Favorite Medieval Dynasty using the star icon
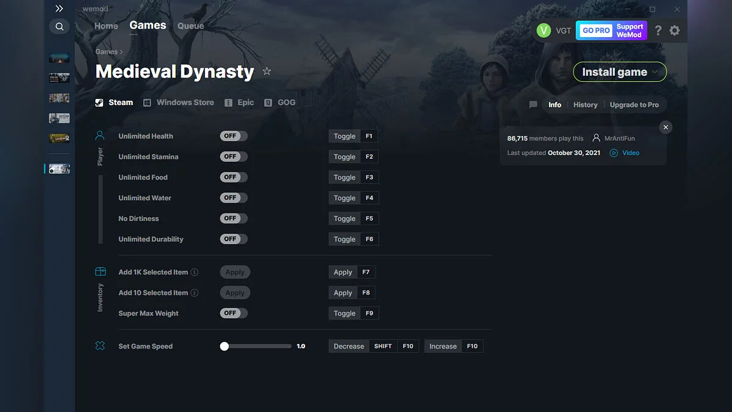 pyautogui.click(x=267, y=71)
